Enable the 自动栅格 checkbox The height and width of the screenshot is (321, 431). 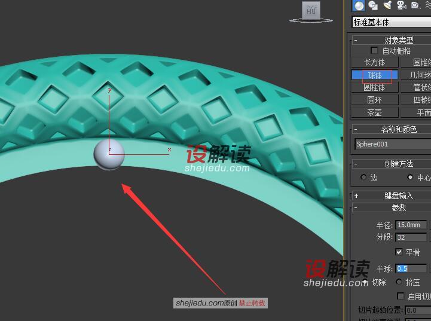pos(374,51)
